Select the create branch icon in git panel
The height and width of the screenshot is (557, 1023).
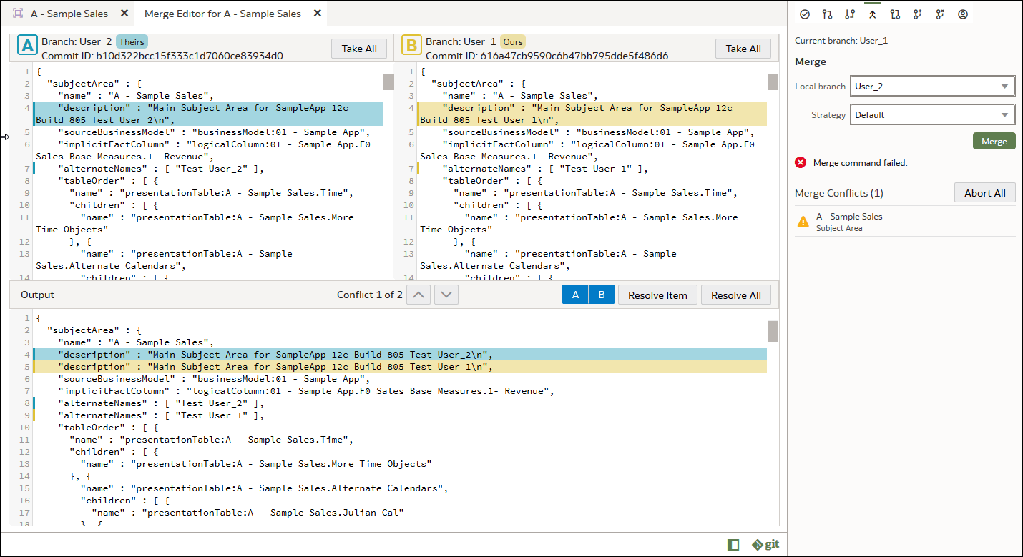point(917,14)
